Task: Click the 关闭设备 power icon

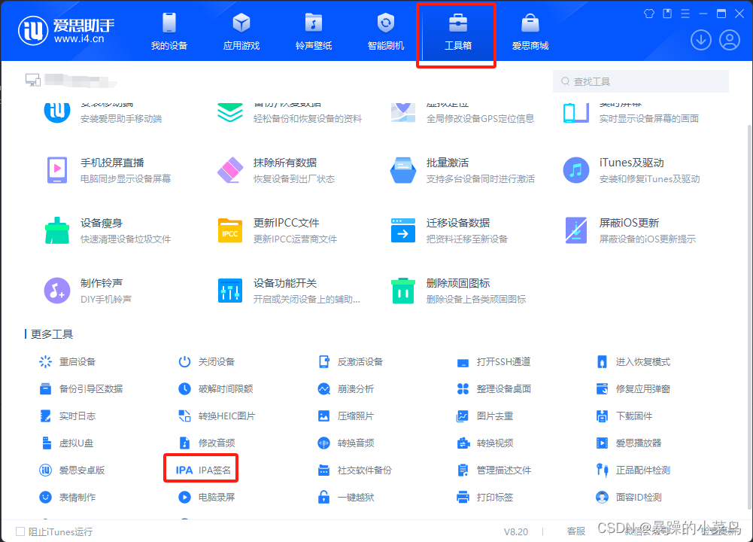Action: point(184,362)
